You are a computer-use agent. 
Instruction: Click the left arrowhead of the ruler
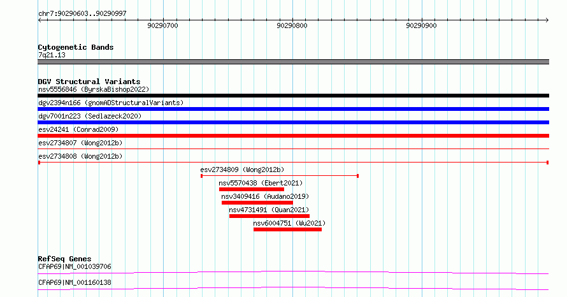(x=39, y=20)
